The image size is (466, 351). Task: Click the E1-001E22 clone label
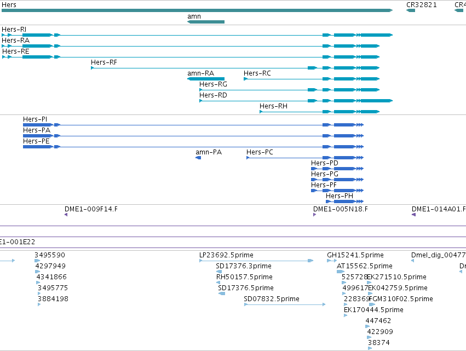pos(18,242)
